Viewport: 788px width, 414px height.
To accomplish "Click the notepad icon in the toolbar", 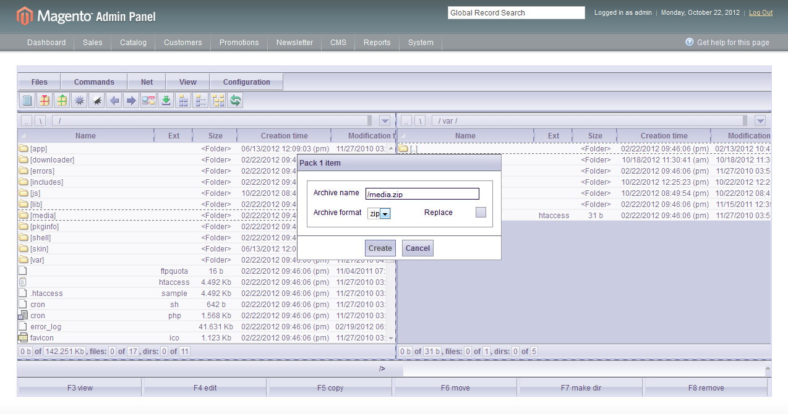I will [x=27, y=100].
